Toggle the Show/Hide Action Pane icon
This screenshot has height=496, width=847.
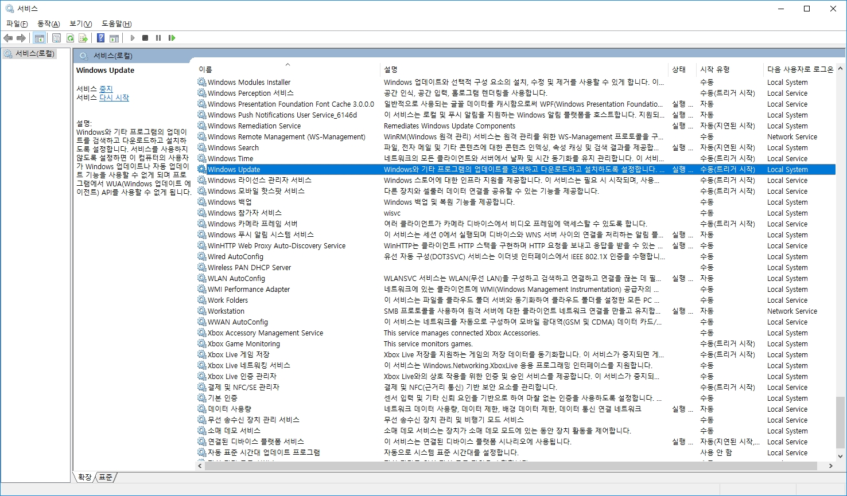point(114,38)
